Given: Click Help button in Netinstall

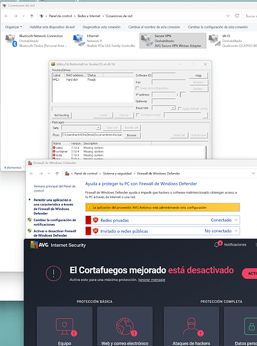Looking at the screenshot, I should [198, 75].
